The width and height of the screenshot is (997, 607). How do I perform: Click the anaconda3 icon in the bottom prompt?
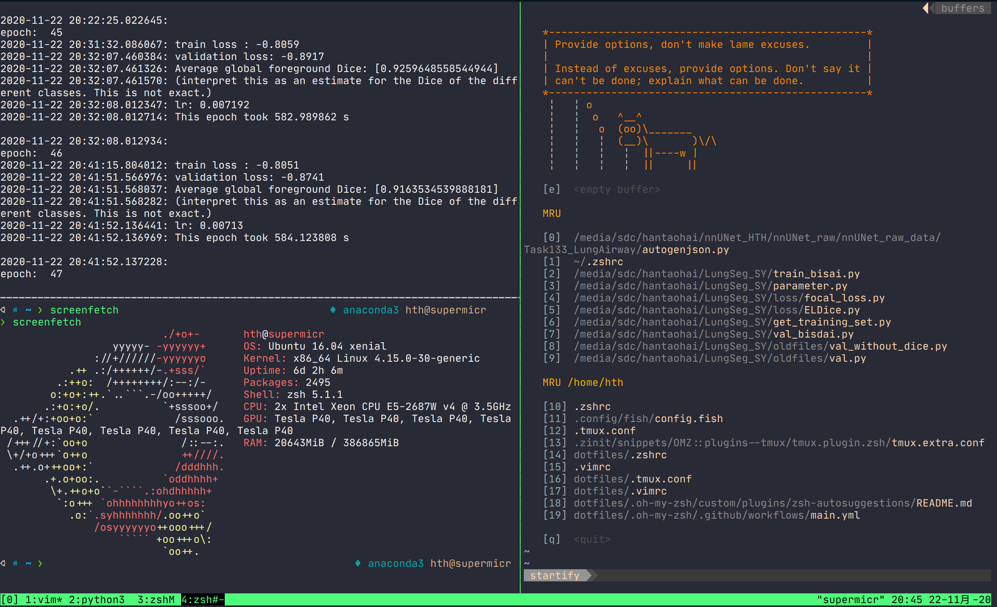tap(358, 563)
